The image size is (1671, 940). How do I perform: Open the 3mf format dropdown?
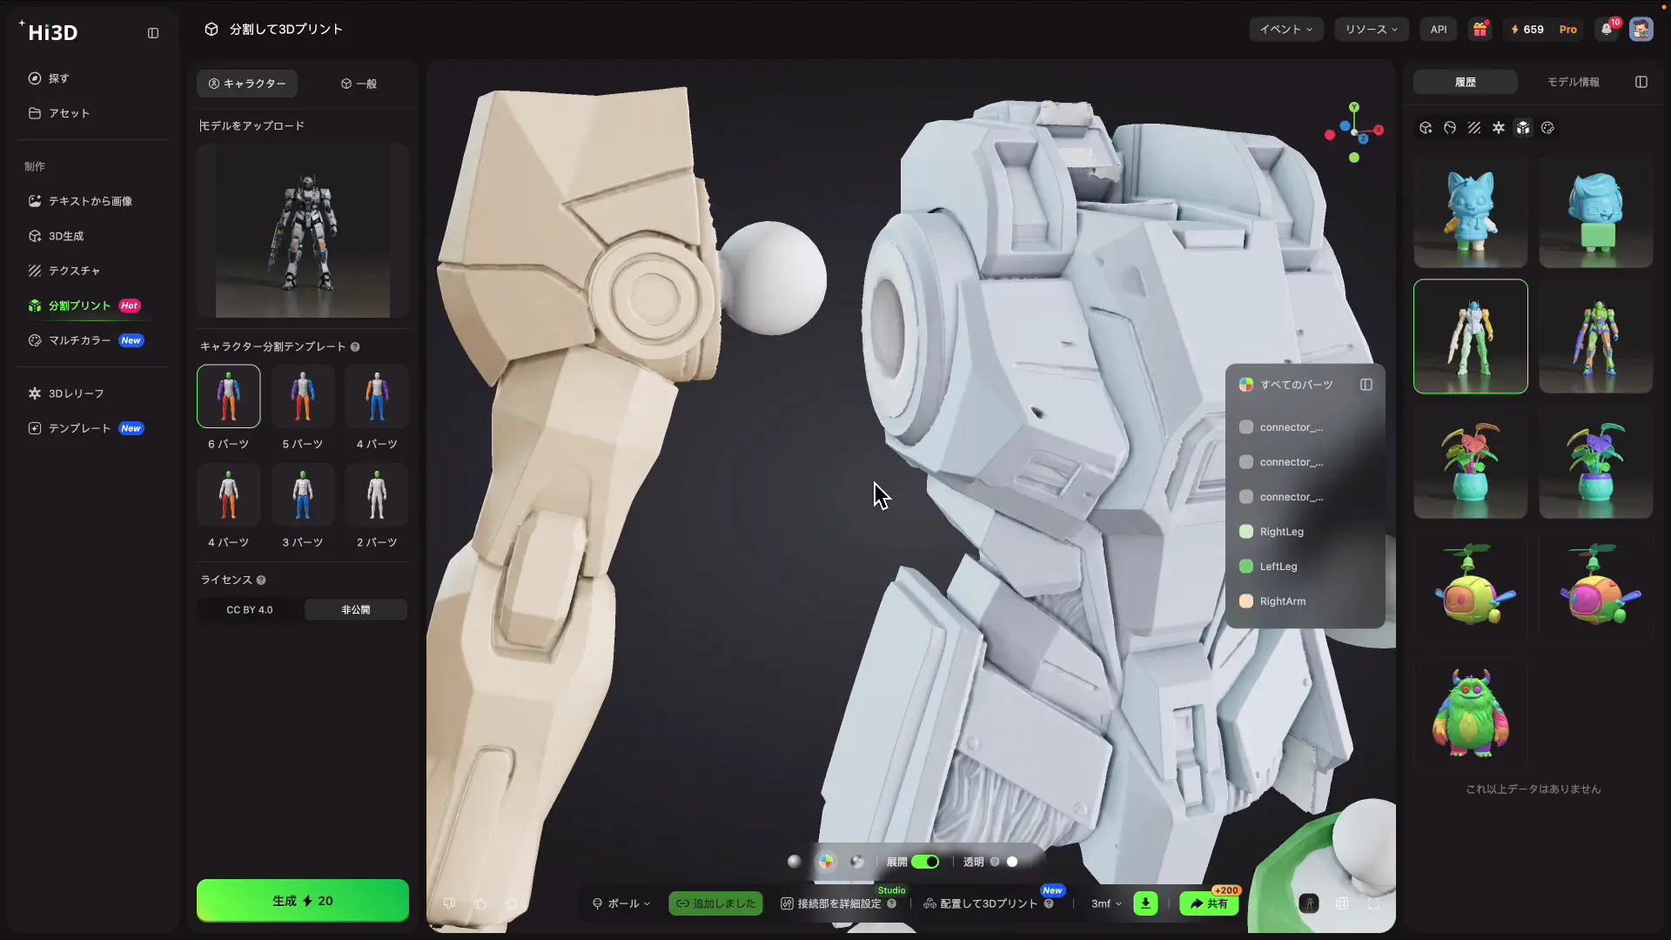tap(1106, 903)
